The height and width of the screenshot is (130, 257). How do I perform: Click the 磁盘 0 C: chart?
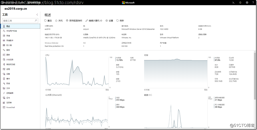(176, 112)
